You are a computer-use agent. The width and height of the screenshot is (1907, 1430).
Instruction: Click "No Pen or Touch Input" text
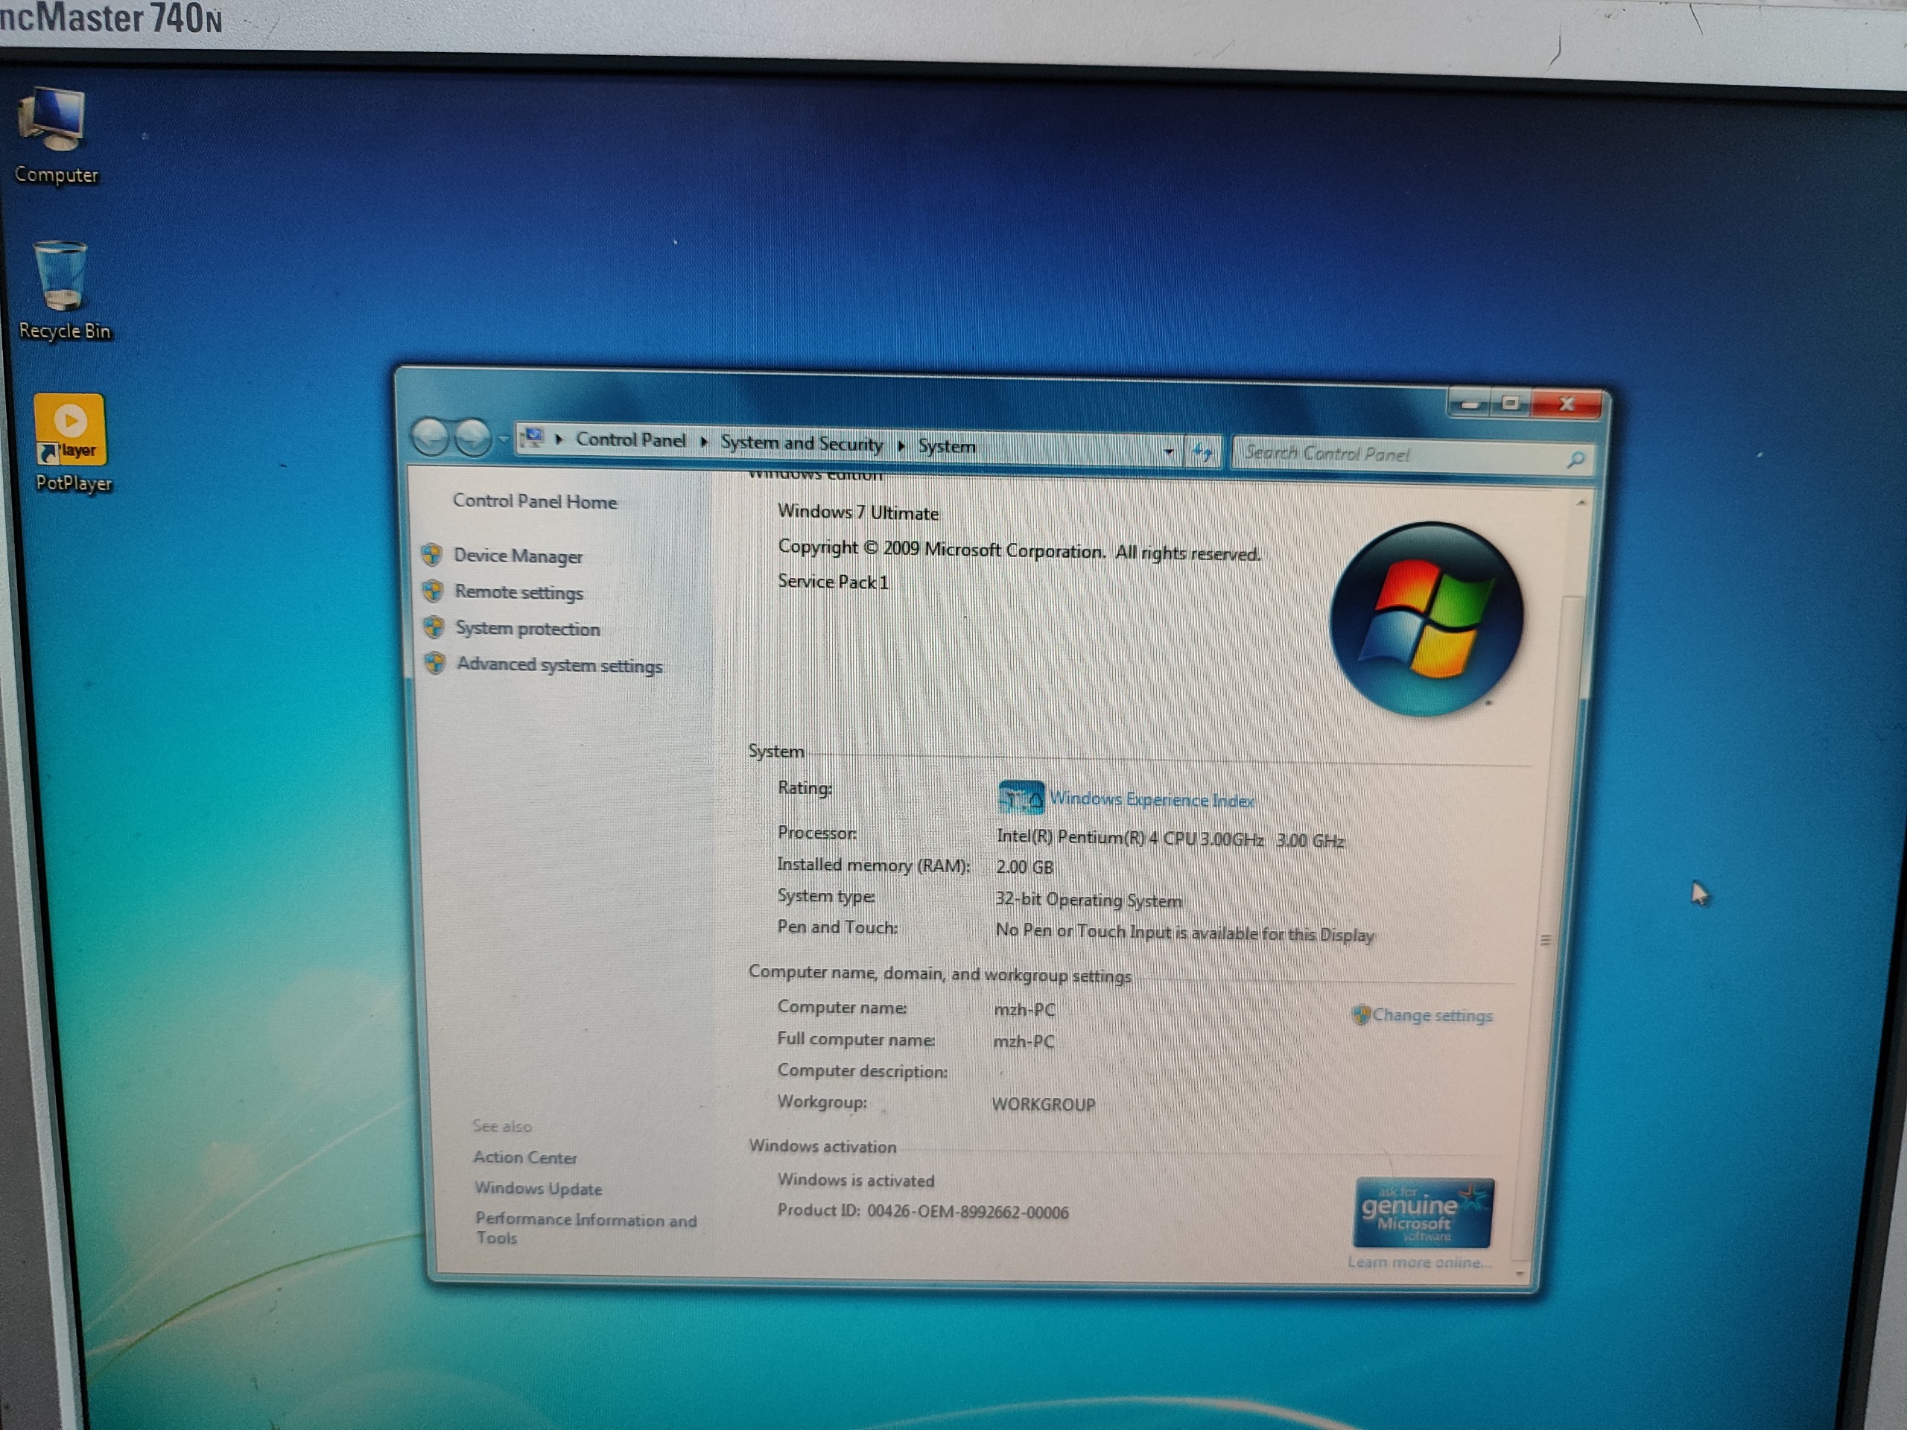click(1184, 932)
